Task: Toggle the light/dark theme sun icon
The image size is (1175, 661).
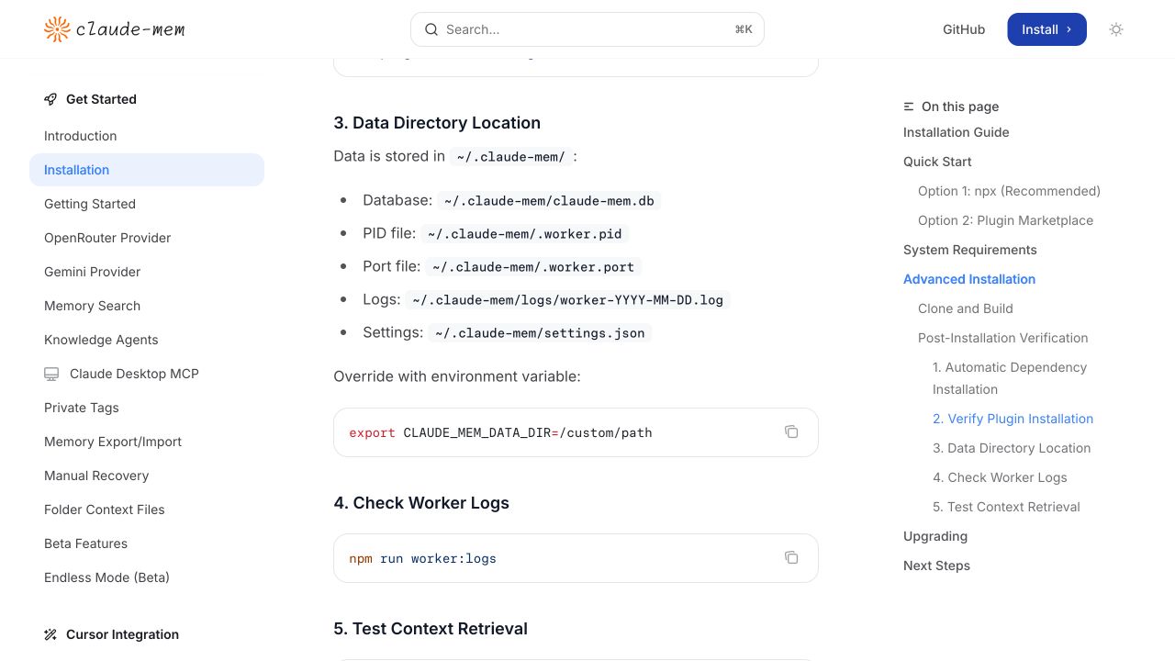Action: tap(1116, 29)
